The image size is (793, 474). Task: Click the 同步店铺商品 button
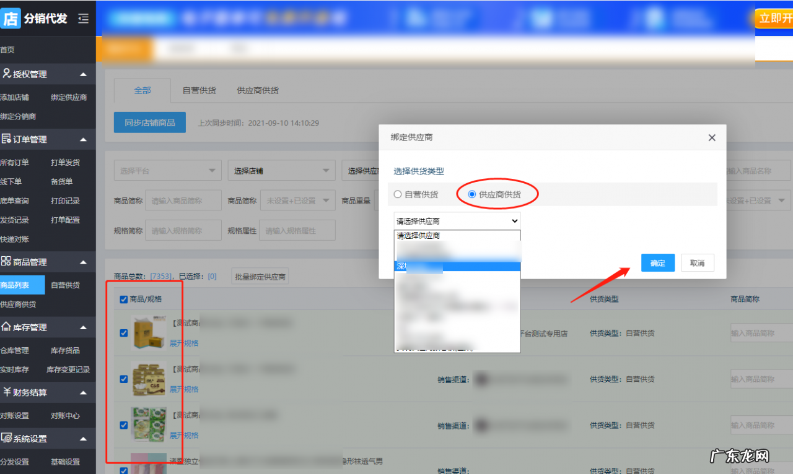coord(149,122)
